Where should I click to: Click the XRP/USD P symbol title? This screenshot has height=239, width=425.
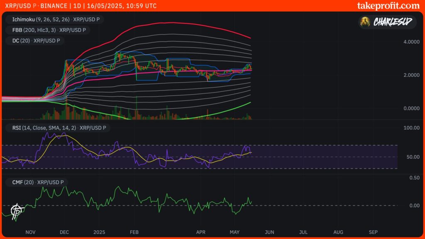20,6
